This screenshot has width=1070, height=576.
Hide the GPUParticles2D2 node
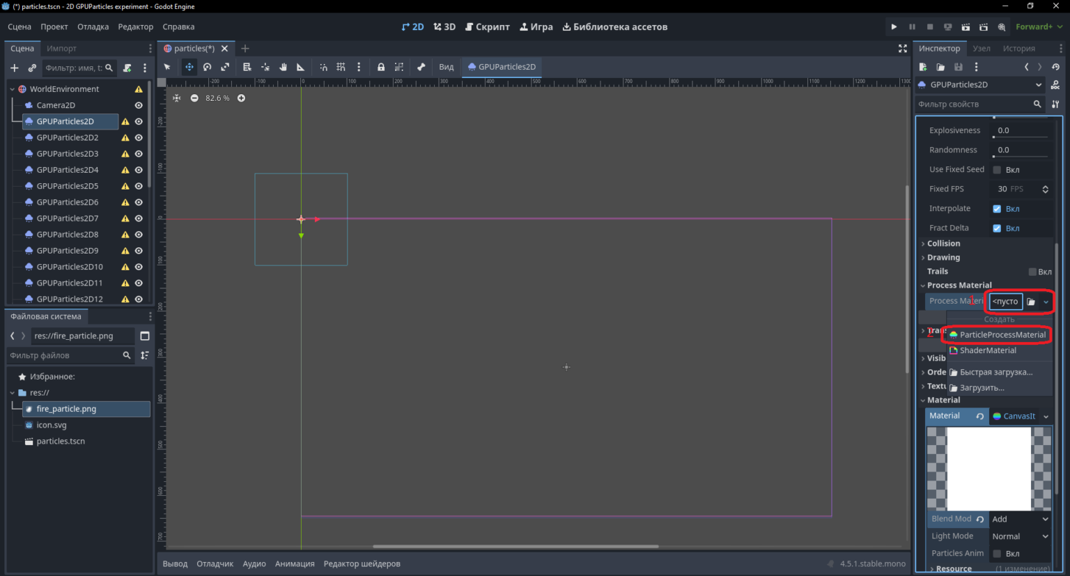pos(139,137)
